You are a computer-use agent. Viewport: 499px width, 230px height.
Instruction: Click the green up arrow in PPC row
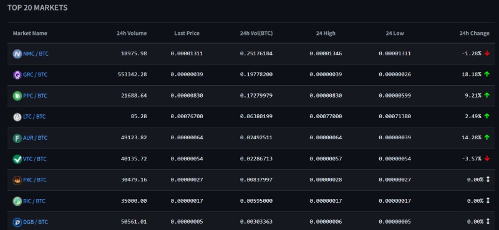(x=487, y=95)
